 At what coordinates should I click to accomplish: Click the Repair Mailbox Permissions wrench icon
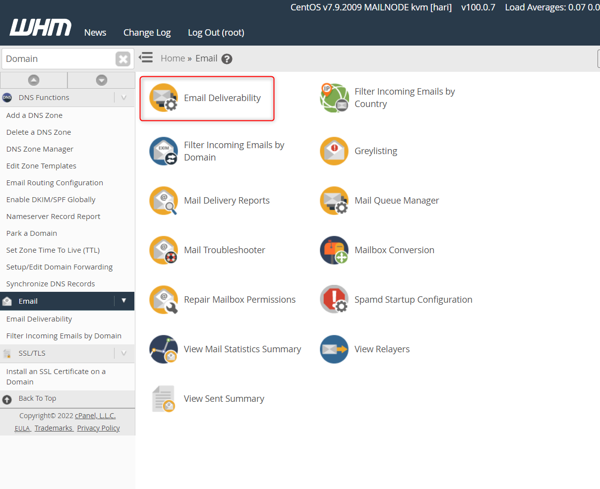(x=164, y=300)
